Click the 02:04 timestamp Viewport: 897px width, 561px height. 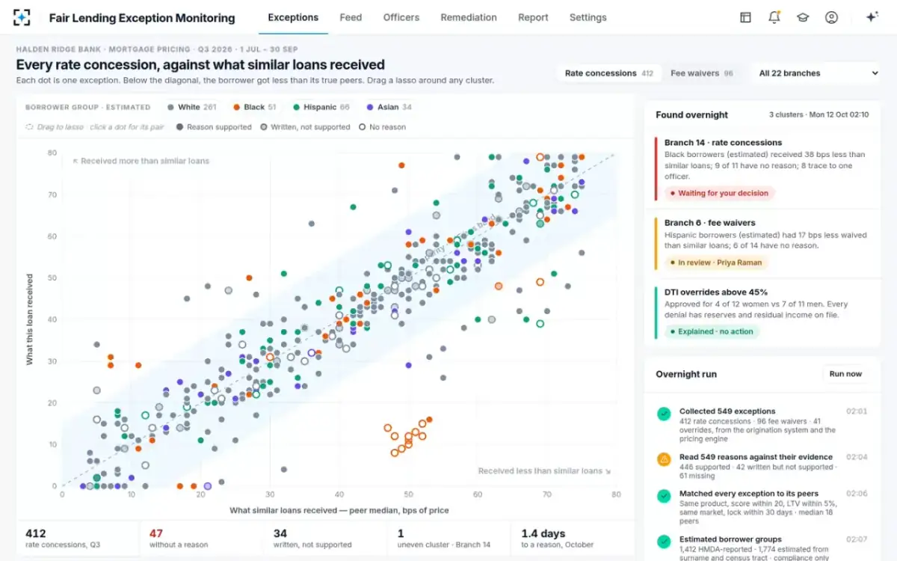click(x=857, y=457)
